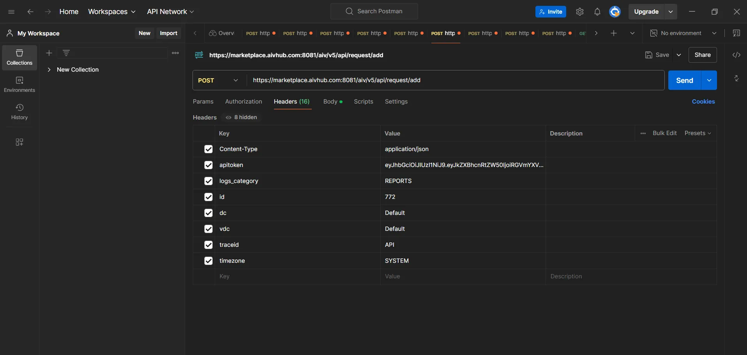Switch to the Body tab
This screenshot has width=747, height=355.
coord(333,102)
